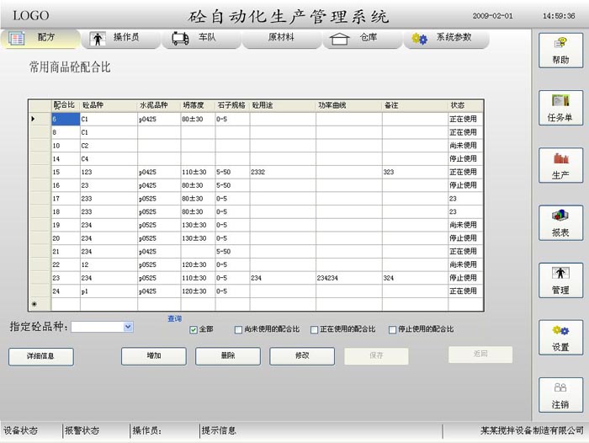Image resolution: width=589 pixels, height=443 pixels.
Task: Click the 详细信息 button
Action: point(41,356)
